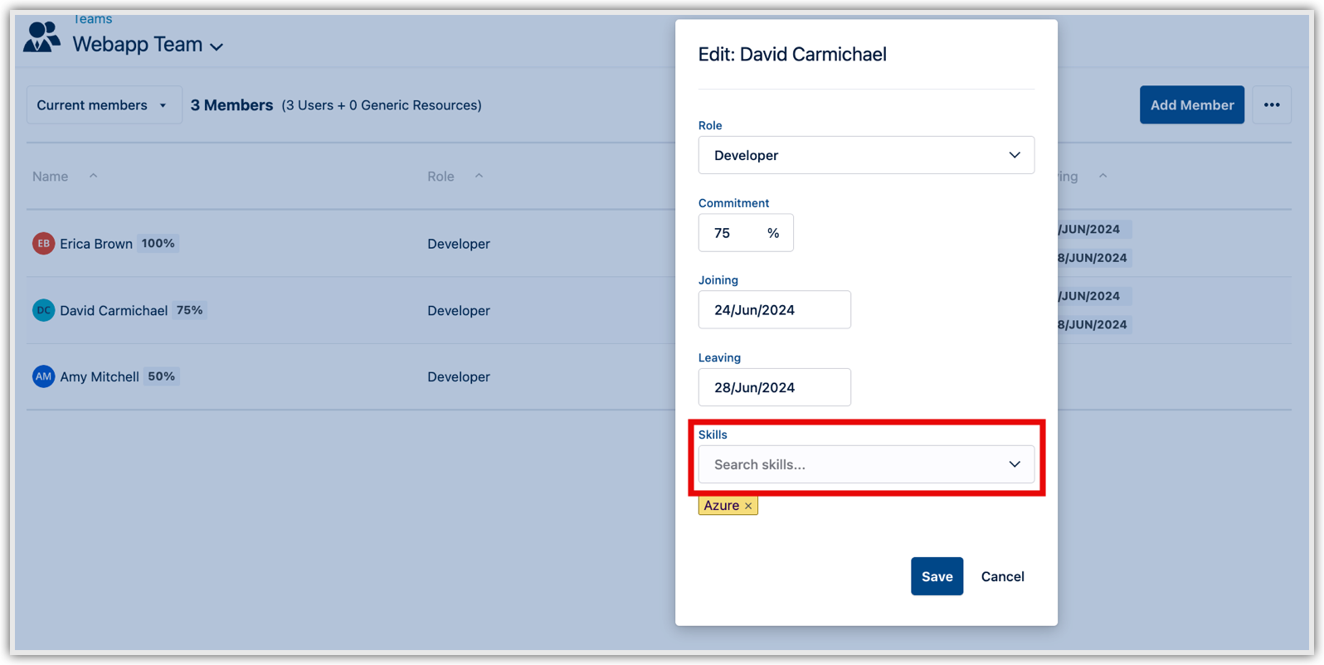Sort members by Role column arrow

[x=479, y=176]
